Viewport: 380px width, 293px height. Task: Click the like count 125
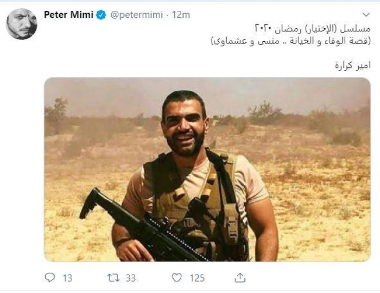click(x=197, y=278)
